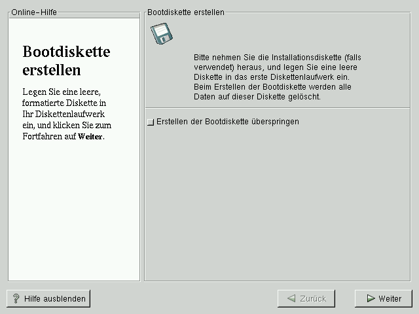Click the 'Online-Hilfe' frame label

click(x=34, y=12)
